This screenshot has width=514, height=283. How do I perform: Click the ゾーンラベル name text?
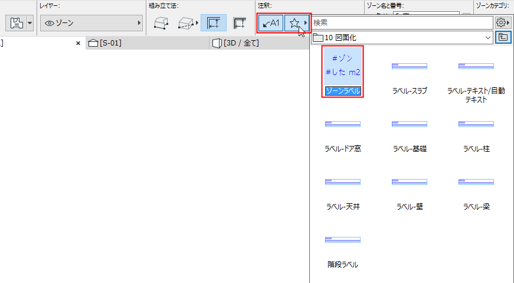tap(343, 91)
